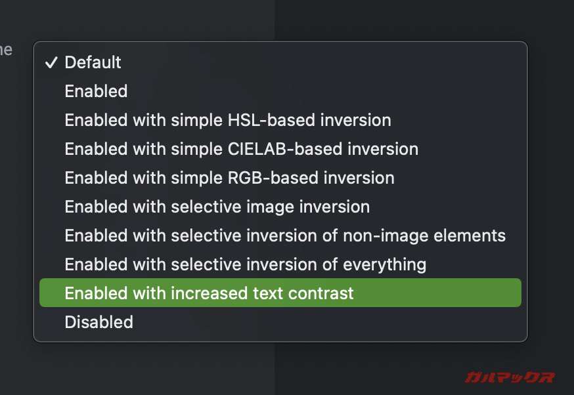Image resolution: width=574 pixels, height=395 pixels.
Task: Choose selective inversion of non-image elements
Action: pos(284,236)
